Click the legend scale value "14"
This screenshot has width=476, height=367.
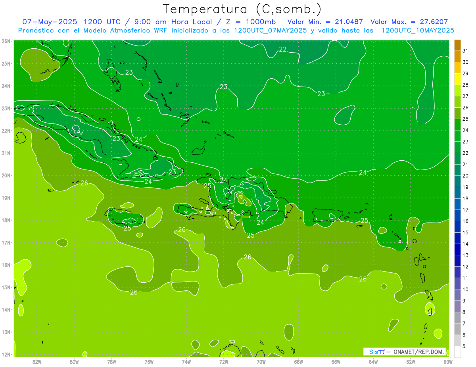pos(465,244)
